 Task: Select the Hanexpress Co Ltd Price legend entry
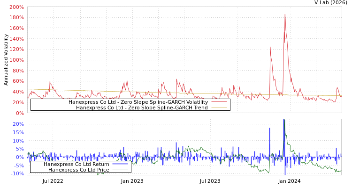78,170
